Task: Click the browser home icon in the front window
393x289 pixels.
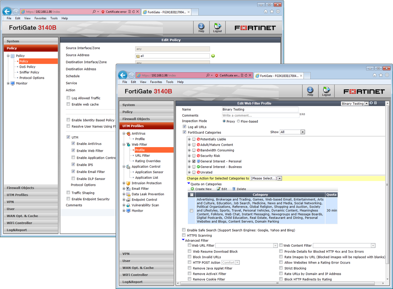Action: click(375, 75)
